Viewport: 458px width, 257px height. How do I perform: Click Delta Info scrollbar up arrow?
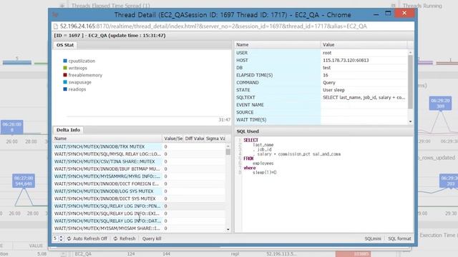(x=228, y=146)
